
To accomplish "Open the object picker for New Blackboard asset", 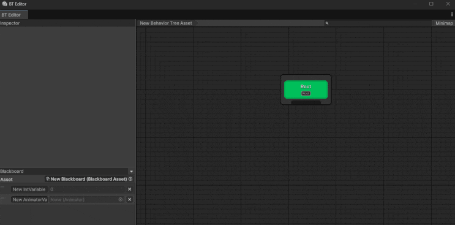I will click(x=130, y=179).
